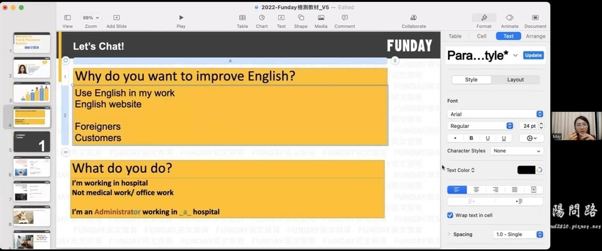Switch to the Cell tab
This screenshot has height=251, width=602.
(x=481, y=36)
